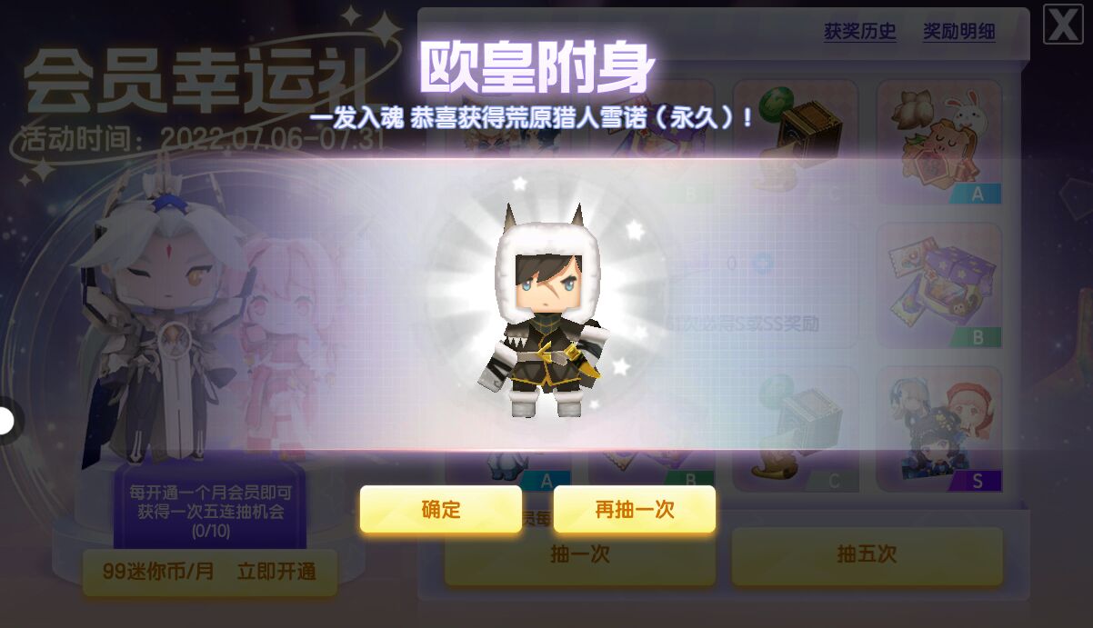Screen dimensions: 1093x628
Task: Select the 抽一次 single draw button
Action: (x=580, y=555)
